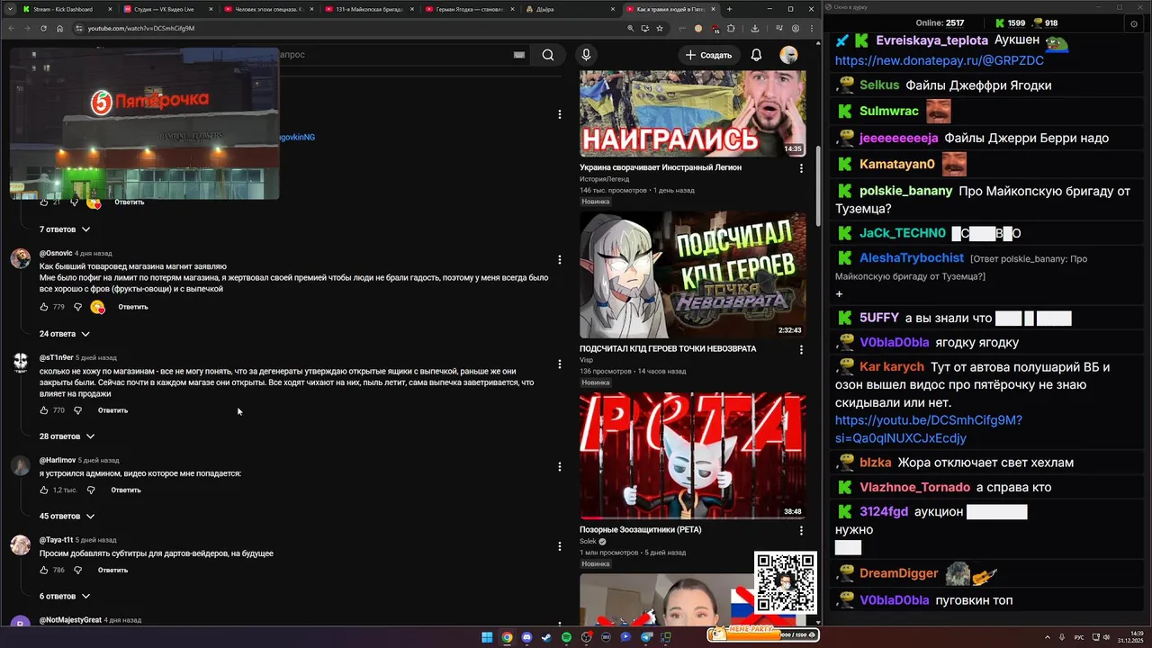Open options menu for @Taya-t1t comment
Screen dimensions: 1152x648
(560, 546)
